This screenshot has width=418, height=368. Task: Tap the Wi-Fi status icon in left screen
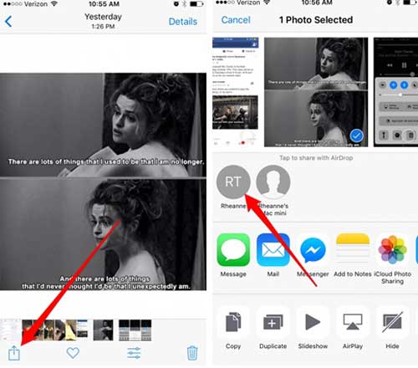(54, 4)
